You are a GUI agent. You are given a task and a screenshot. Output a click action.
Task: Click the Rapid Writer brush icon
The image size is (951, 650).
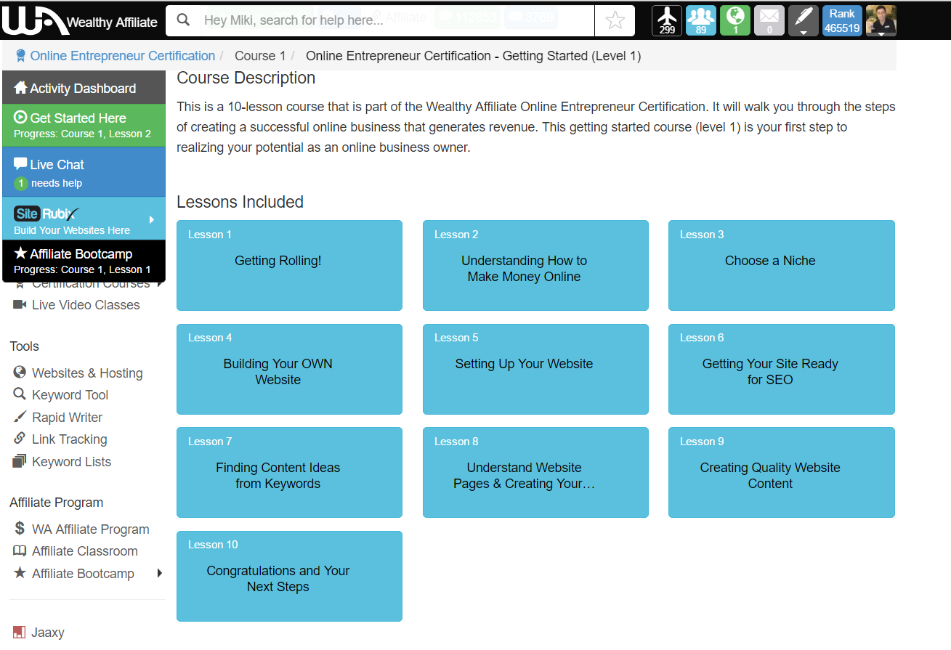pyautogui.click(x=20, y=417)
